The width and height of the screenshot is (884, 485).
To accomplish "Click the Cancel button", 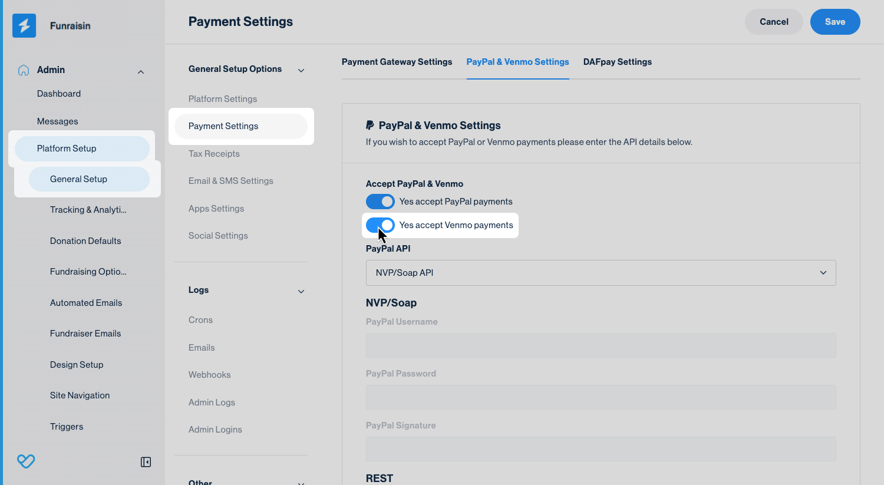I will pos(773,22).
